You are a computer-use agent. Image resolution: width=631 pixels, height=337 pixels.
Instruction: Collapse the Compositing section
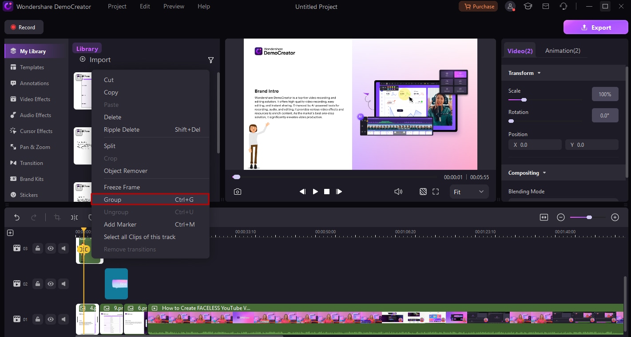pyautogui.click(x=544, y=173)
